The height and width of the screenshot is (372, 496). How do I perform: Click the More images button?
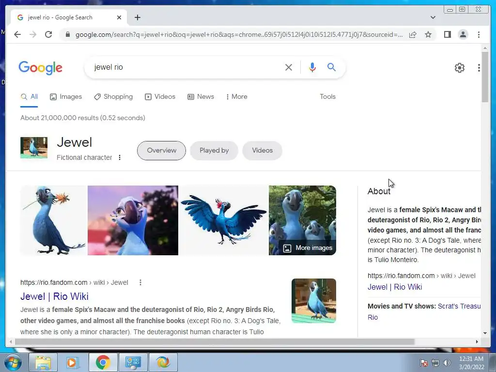pos(308,248)
